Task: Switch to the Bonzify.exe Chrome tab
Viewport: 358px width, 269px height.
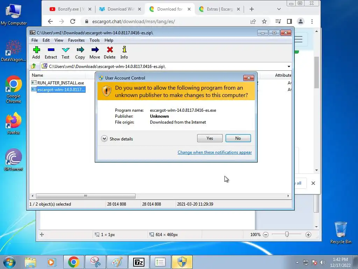Action: (71, 9)
